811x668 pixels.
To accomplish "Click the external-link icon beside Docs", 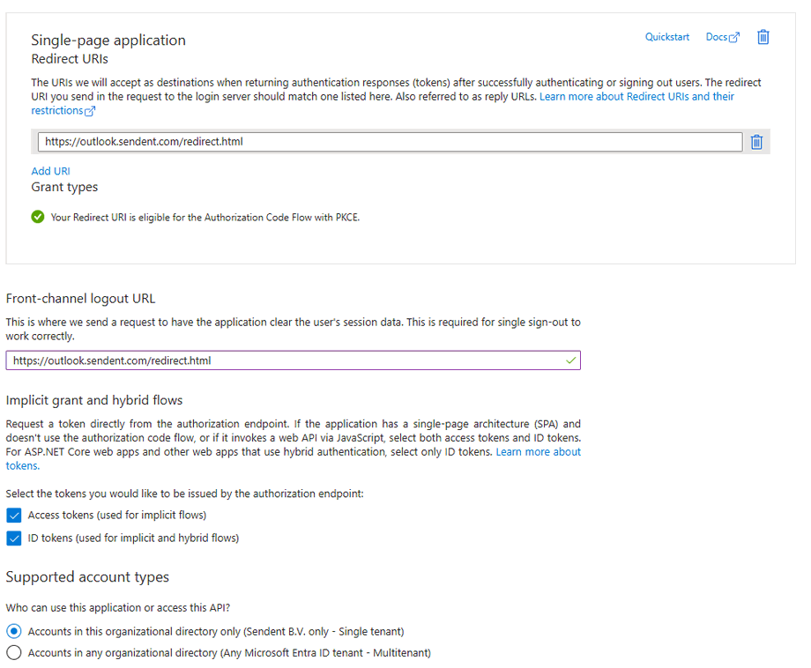I will tap(734, 38).
